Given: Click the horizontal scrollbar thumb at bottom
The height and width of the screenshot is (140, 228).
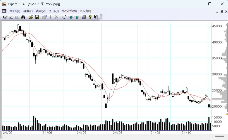Looking at the screenshot, I should [220, 137].
